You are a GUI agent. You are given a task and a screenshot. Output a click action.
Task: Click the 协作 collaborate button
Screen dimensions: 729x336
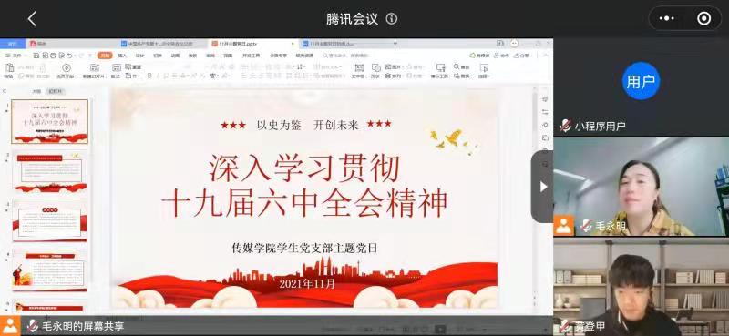[x=503, y=56]
